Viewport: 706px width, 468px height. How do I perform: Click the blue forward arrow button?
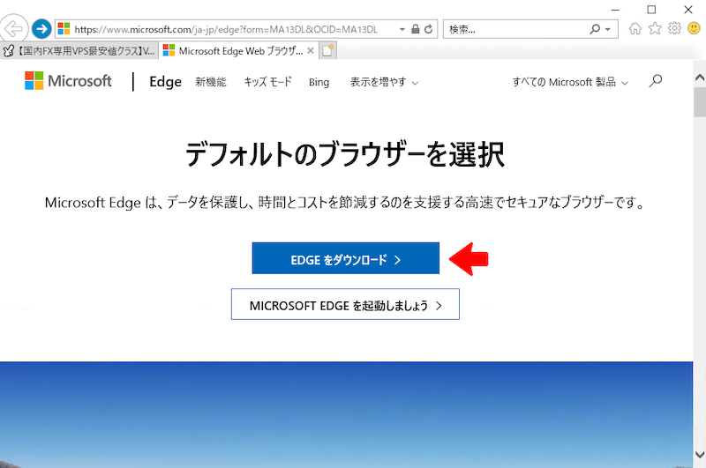pyautogui.click(x=41, y=29)
